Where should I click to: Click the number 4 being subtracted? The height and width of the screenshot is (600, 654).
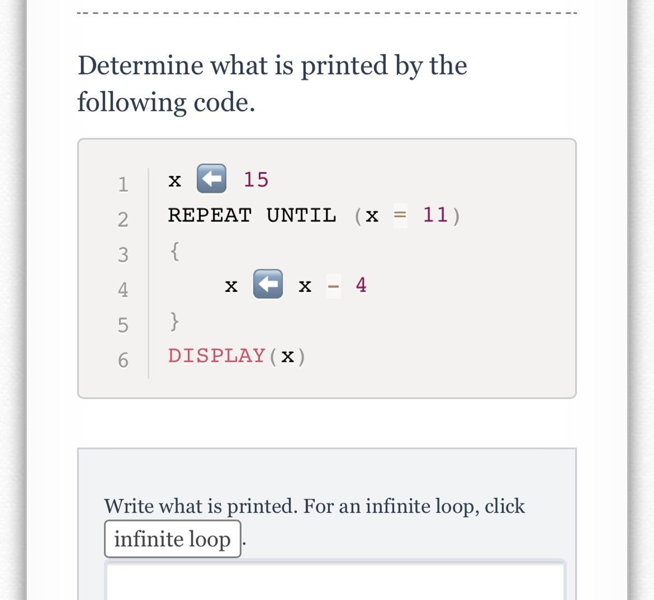click(x=361, y=285)
